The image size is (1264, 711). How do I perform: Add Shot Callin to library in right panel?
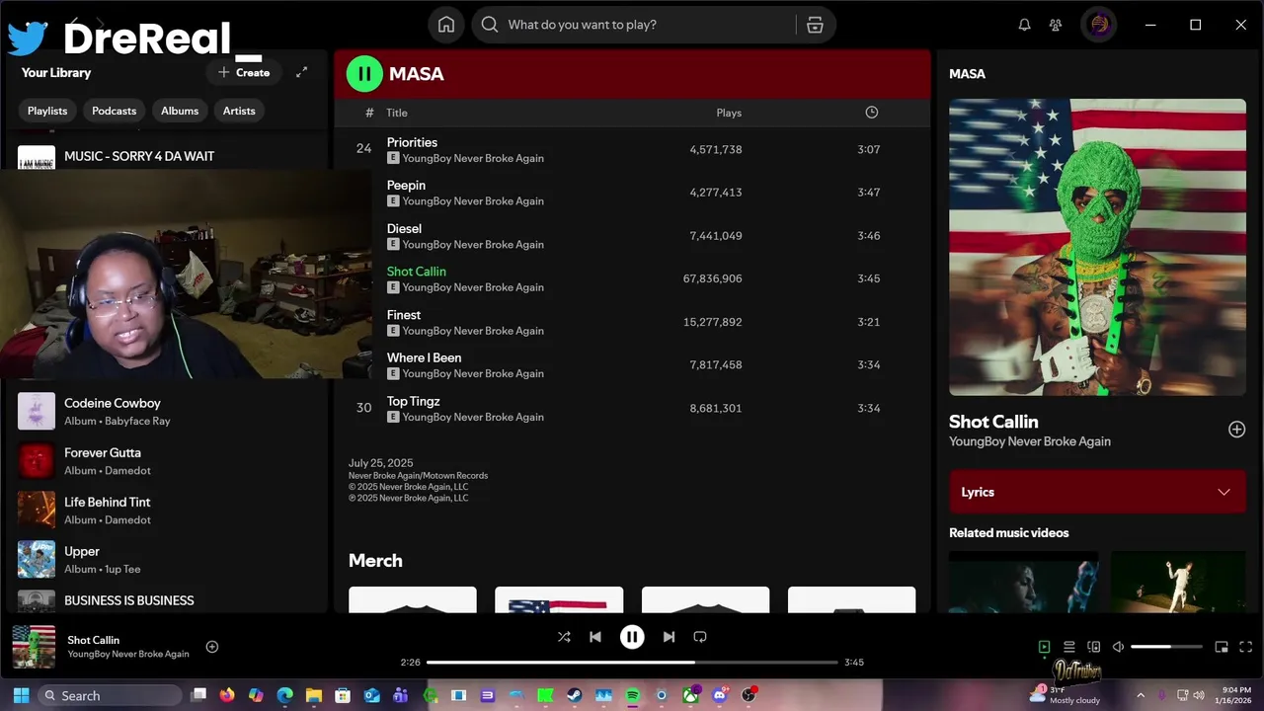(1236, 430)
